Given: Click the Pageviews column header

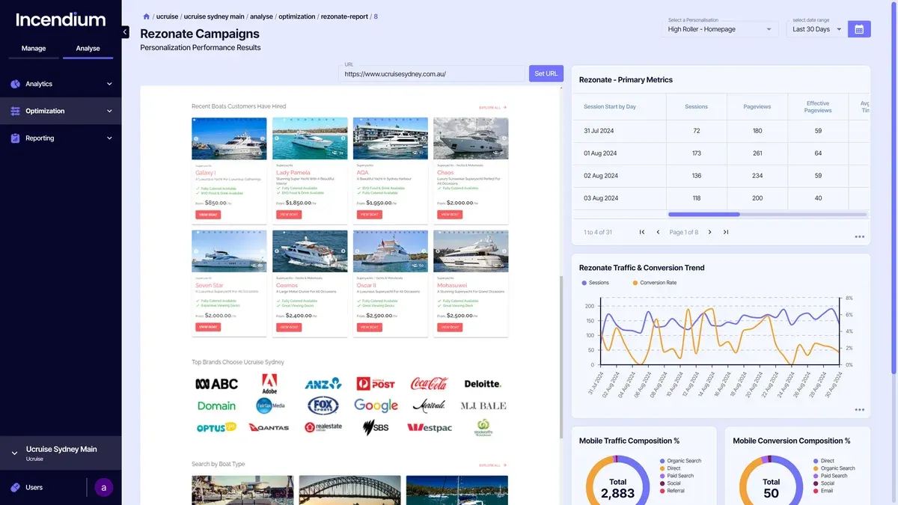Looking at the screenshot, I should tap(757, 106).
